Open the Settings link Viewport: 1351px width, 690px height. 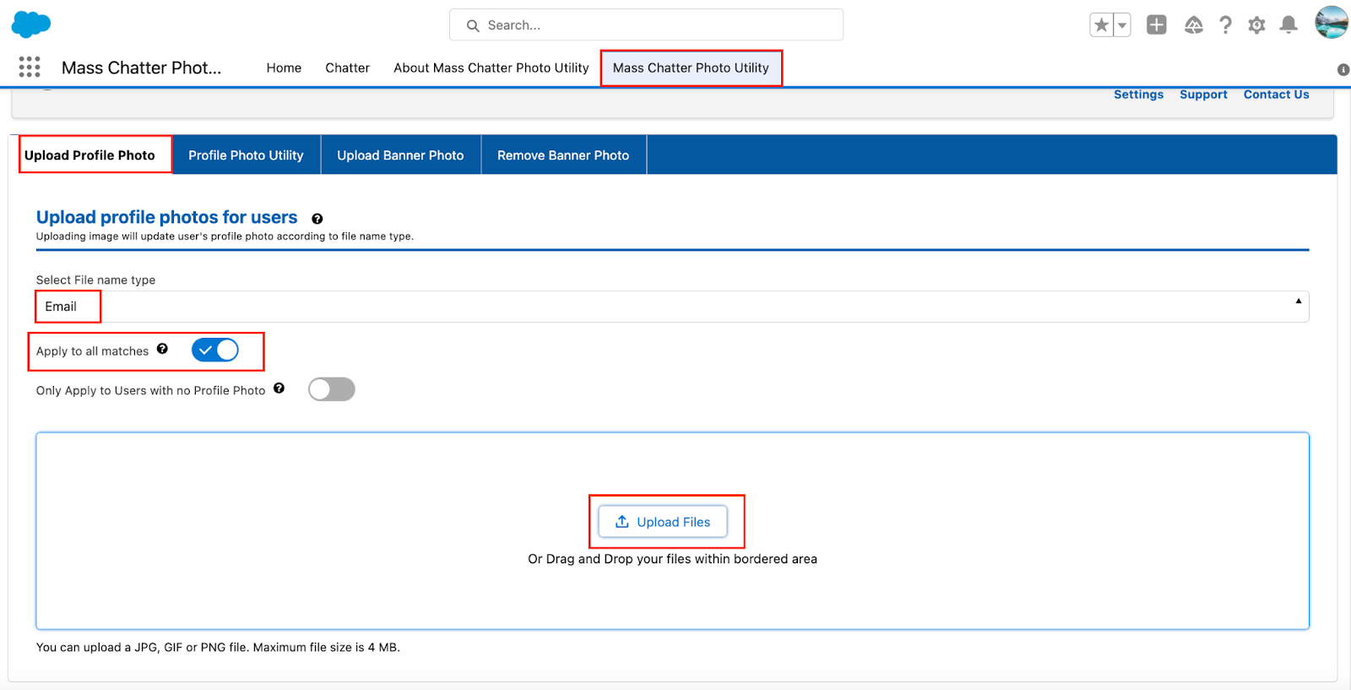pyautogui.click(x=1138, y=95)
